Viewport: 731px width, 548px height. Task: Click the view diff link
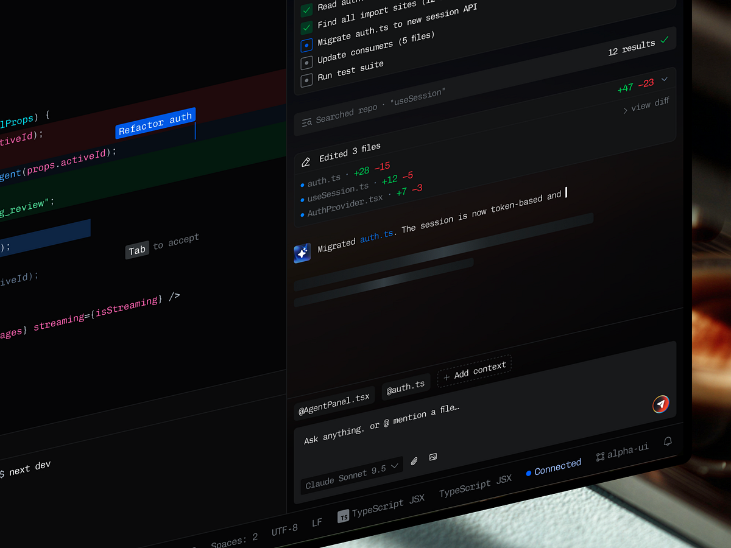646,106
